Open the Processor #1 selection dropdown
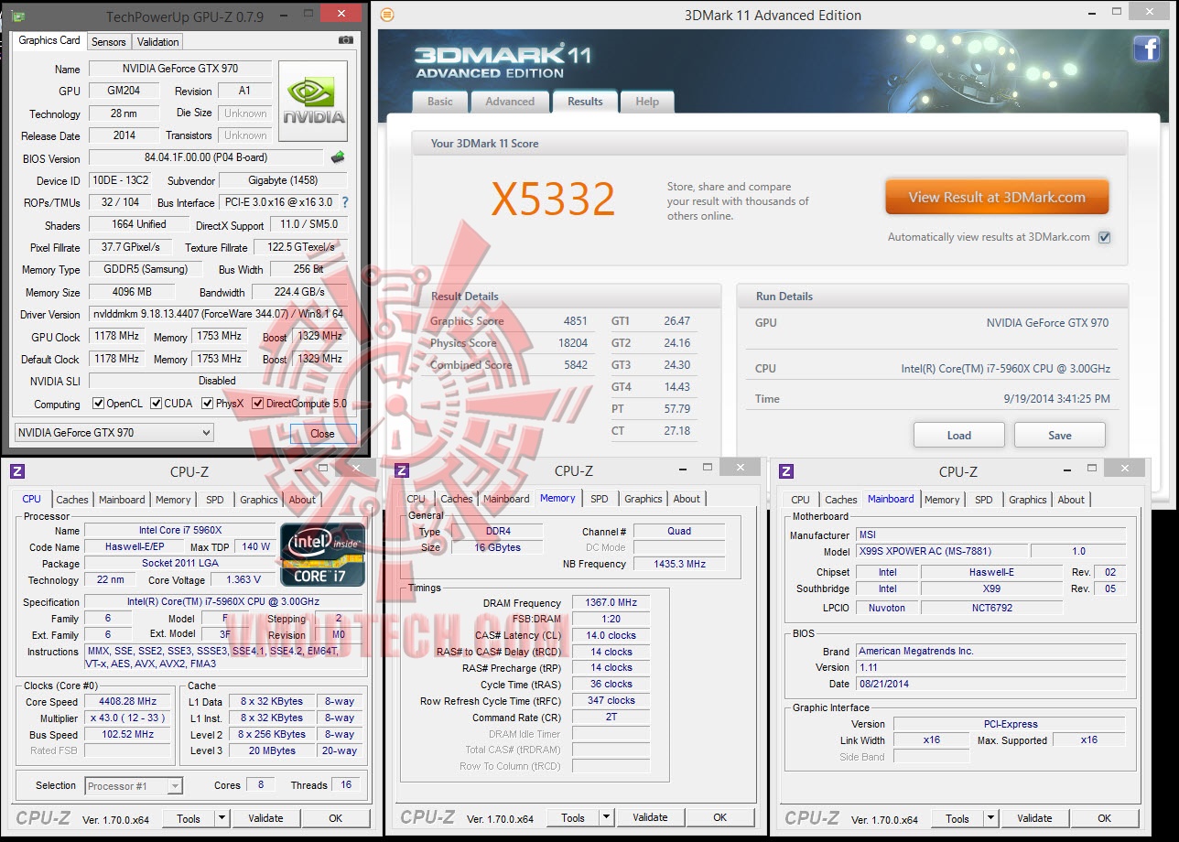The image size is (1179, 842). tap(134, 785)
